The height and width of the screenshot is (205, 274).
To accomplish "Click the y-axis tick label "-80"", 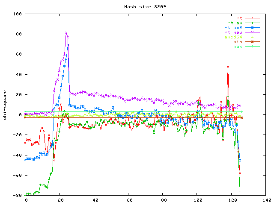I will [x=18, y=196].
